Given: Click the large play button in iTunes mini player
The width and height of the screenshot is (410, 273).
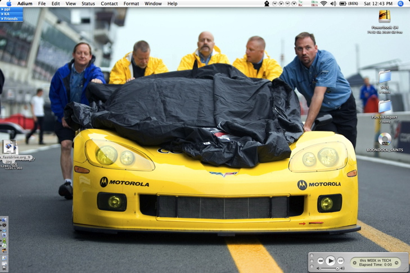Looking at the screenshot, I should click(331, 261).
